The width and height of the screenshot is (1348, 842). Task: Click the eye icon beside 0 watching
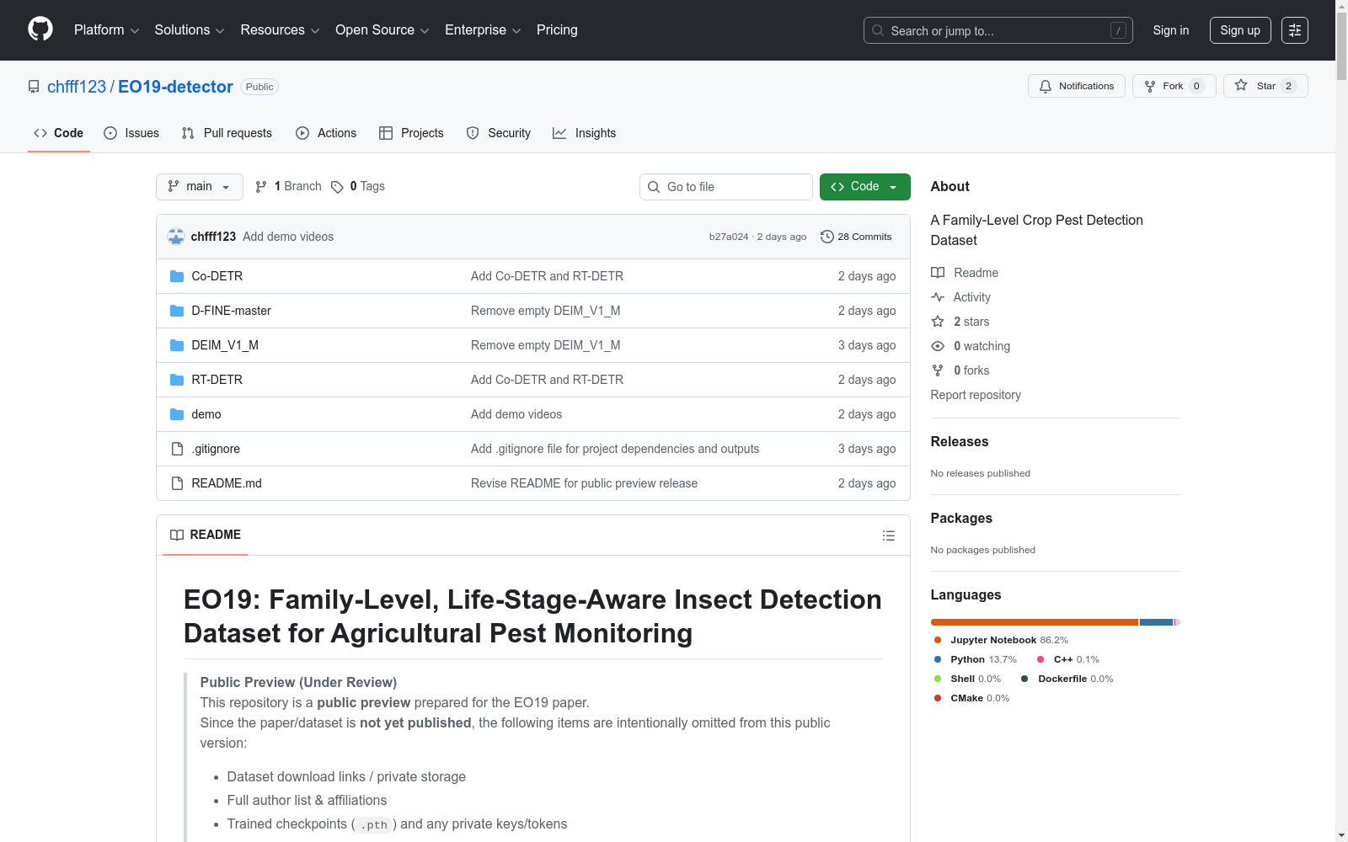pos(938,346)
